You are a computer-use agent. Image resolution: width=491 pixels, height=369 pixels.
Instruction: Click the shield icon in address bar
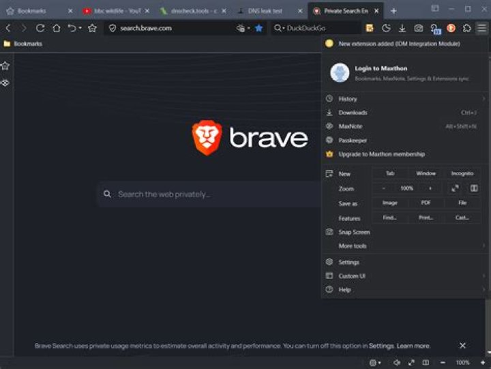(x=113, y=28)
